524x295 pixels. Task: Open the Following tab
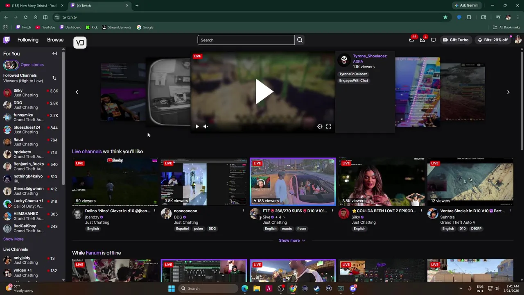[28, 40]
